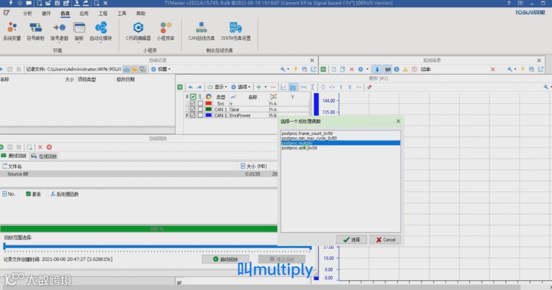Pause the system messages panel

[x=323, y=69]
